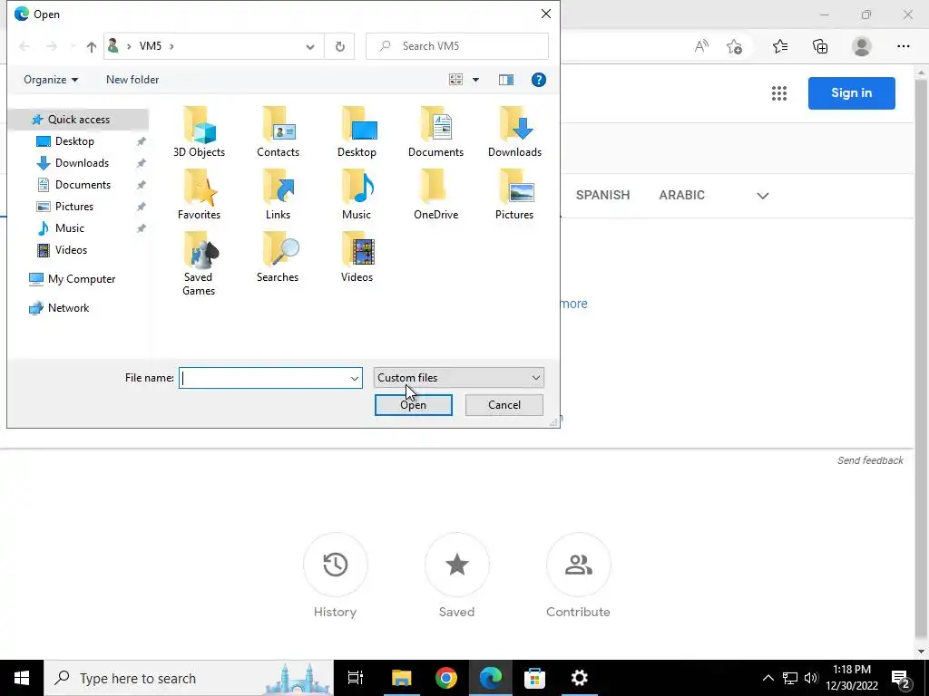This screenshot has width=929, height=696.
Task: Select the Pictures folder in the file list
Action: 514,196
